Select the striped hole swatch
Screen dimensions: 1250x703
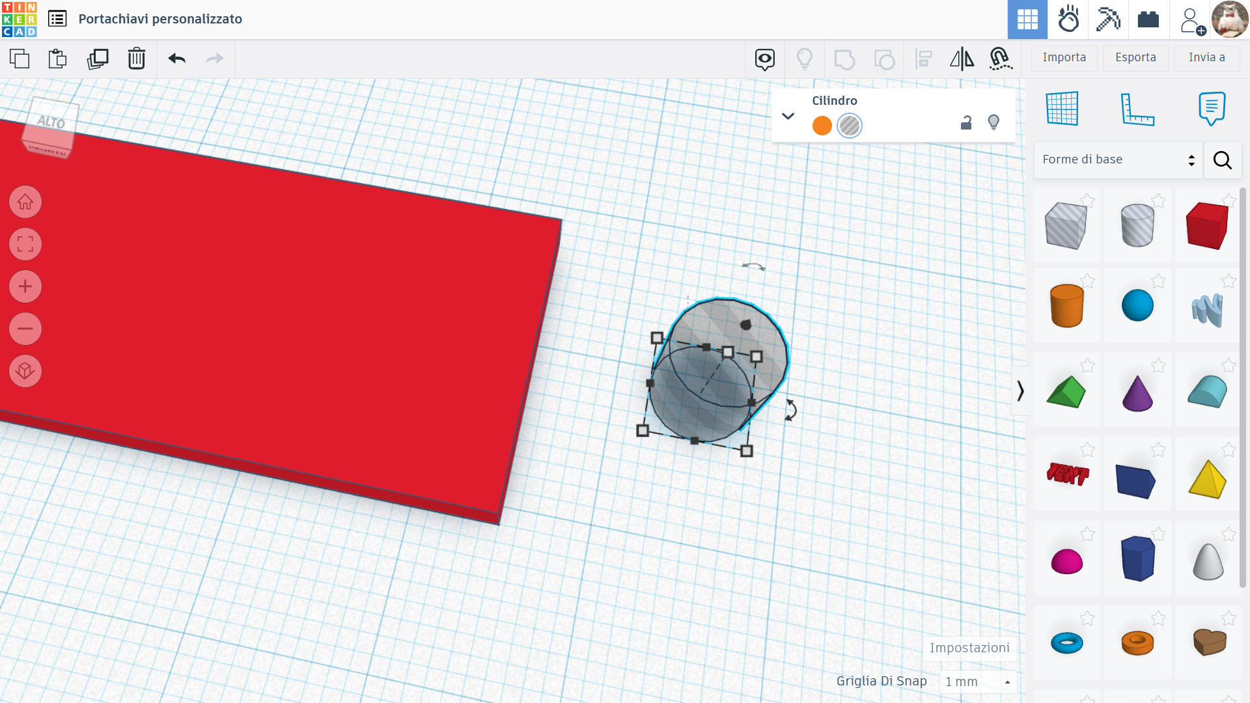click(850, 126)
